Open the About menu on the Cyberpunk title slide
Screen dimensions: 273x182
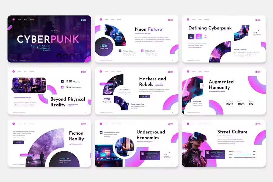click(25, 20)
